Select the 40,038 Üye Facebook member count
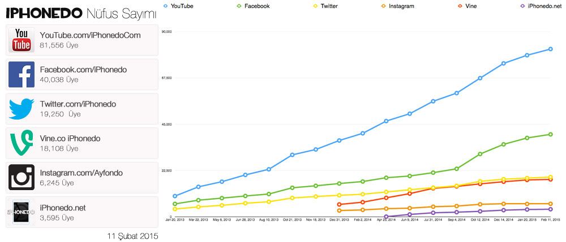Screen dimensions: 566x242 (x=59, y=80)
